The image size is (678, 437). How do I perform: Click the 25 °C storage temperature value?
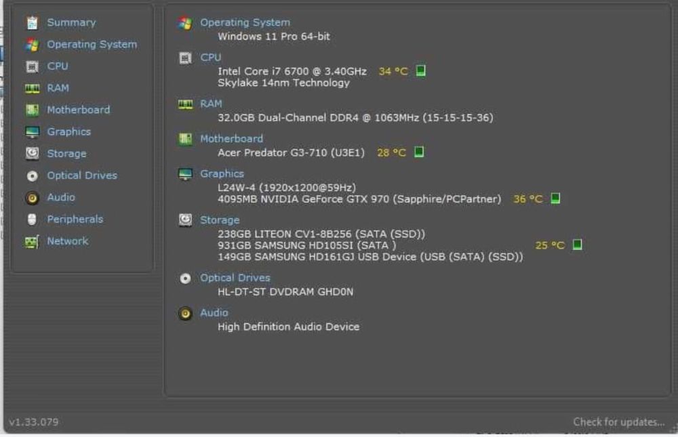[x=550, y=245]
